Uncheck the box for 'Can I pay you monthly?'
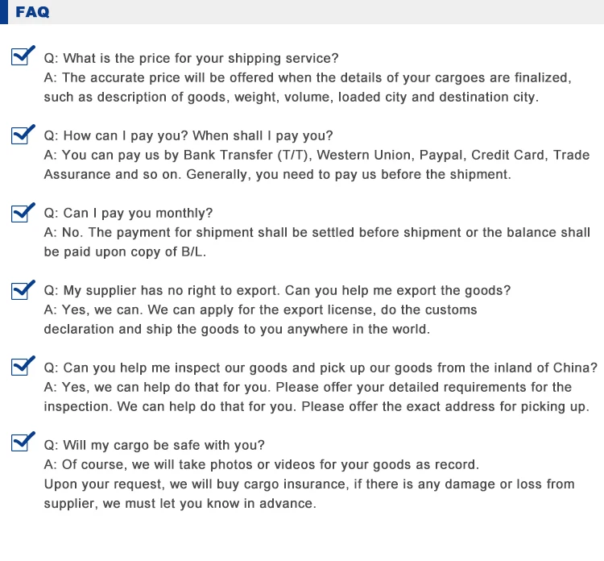This screenshot has height=561, width=604. [21, 213]
